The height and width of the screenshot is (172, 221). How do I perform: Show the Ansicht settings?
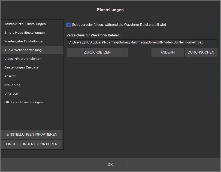10,76
